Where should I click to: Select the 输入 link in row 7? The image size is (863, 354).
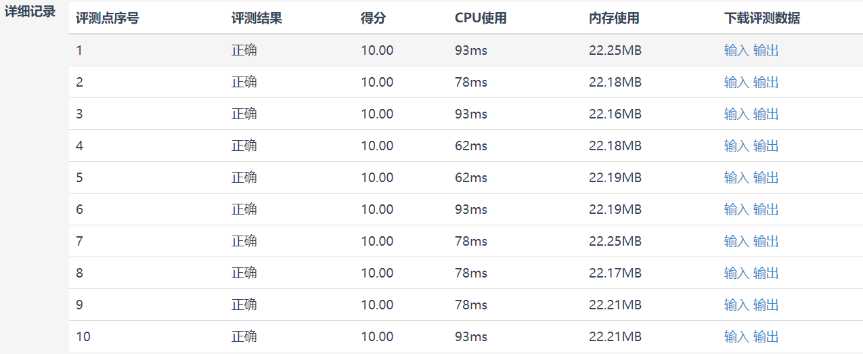coord(736,242)
